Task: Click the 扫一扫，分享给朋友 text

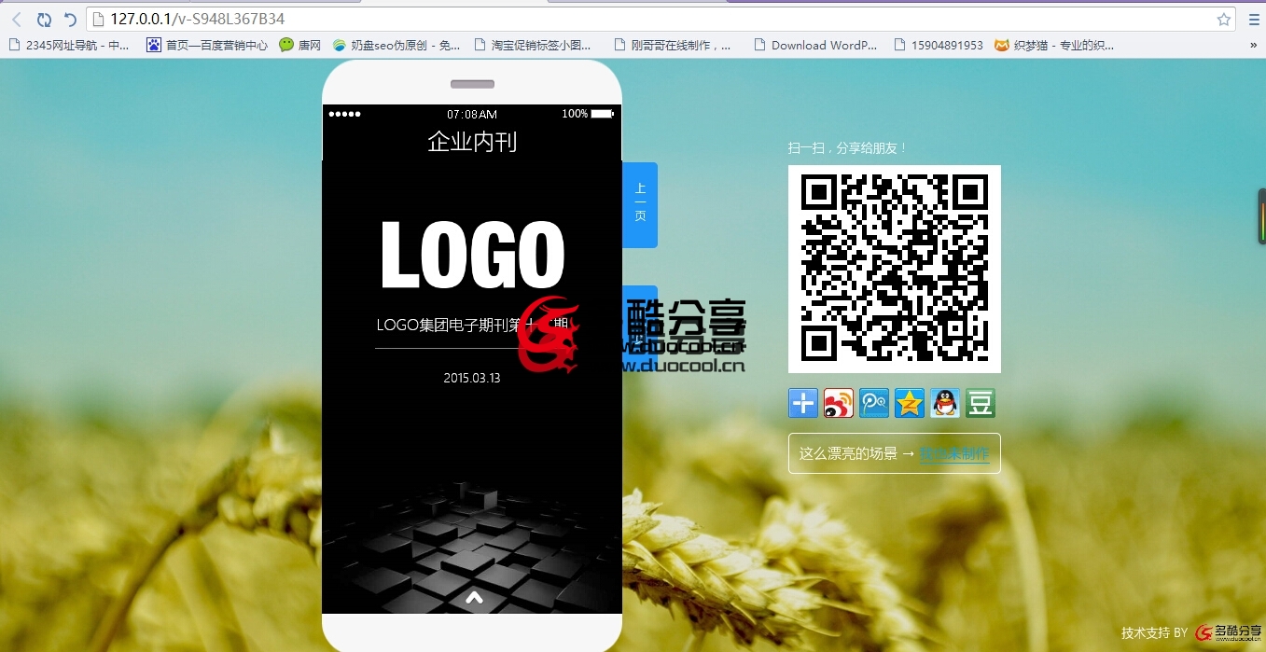Action: click(x=848, y=148)
